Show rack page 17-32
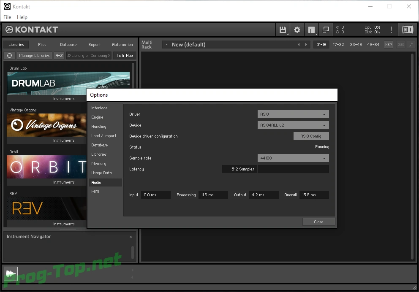 click(338, 45)
